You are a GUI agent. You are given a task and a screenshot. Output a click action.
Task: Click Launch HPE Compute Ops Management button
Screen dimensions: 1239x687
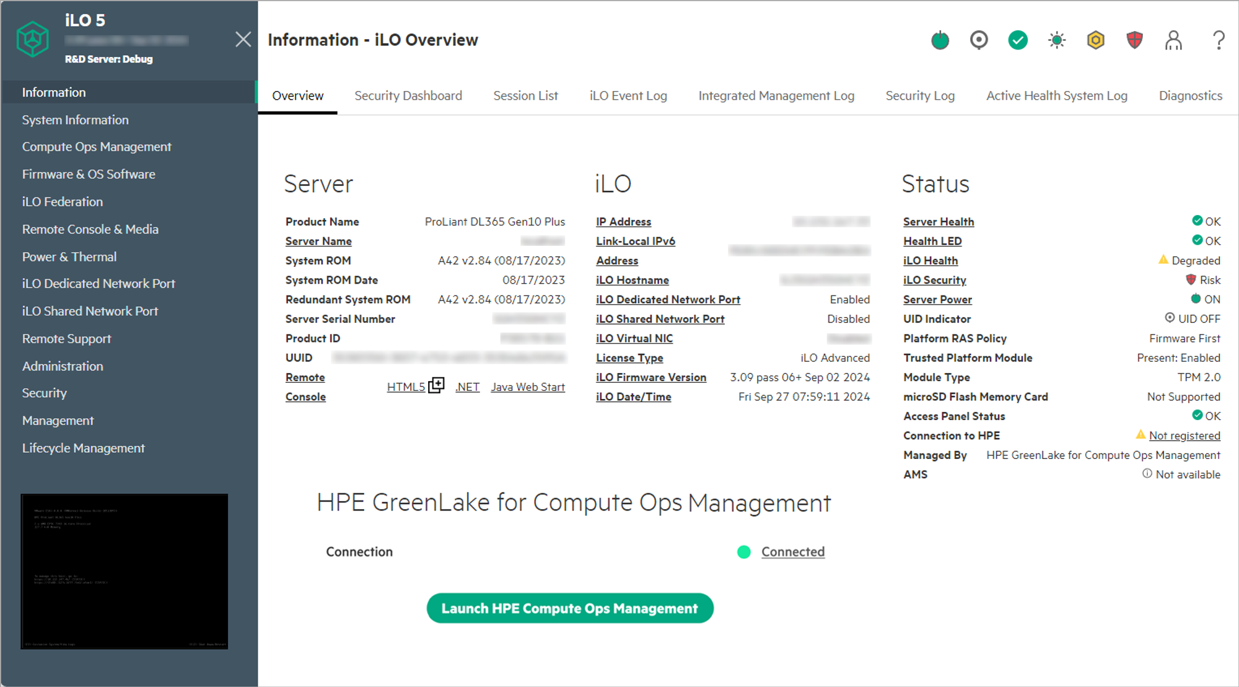570,608
